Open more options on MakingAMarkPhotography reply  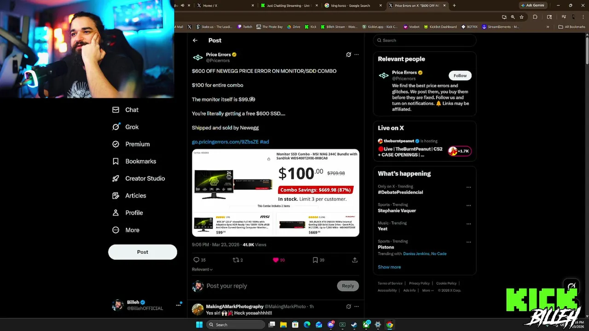356,307
